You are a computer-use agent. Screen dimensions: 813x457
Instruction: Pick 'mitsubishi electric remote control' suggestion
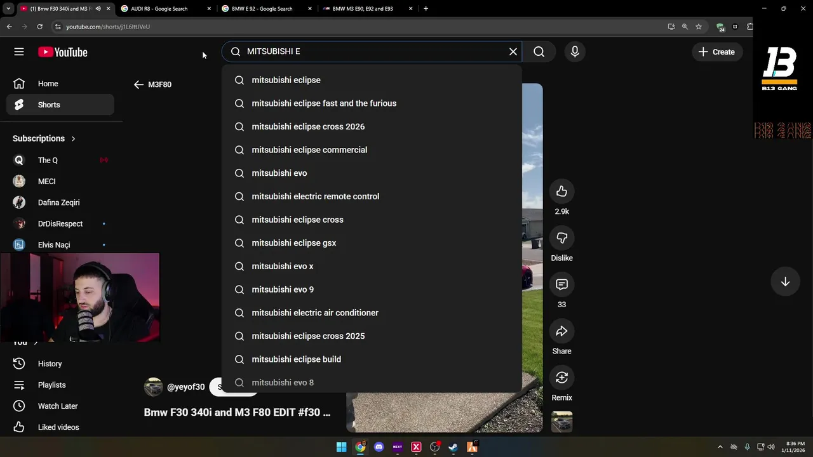tap(372, 196)
